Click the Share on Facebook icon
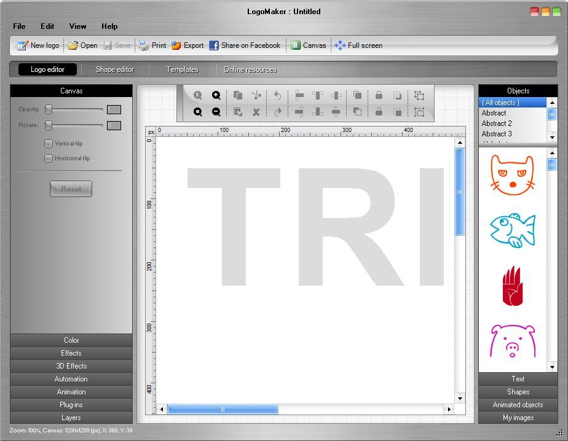Viewport: 568px width, 441px height. tap(245, 45)
